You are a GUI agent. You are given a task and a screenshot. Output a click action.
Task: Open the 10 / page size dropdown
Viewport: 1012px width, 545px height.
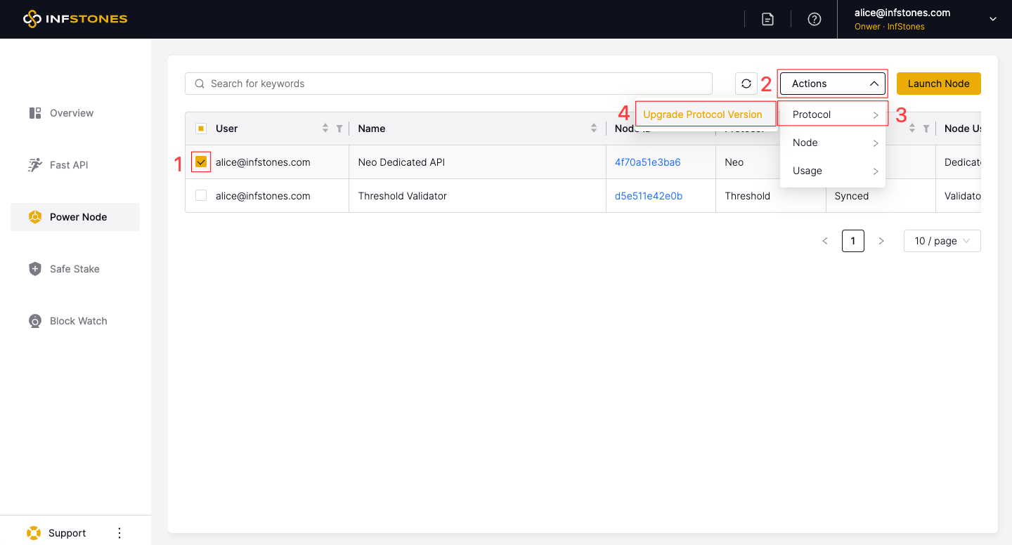[942, 241]
